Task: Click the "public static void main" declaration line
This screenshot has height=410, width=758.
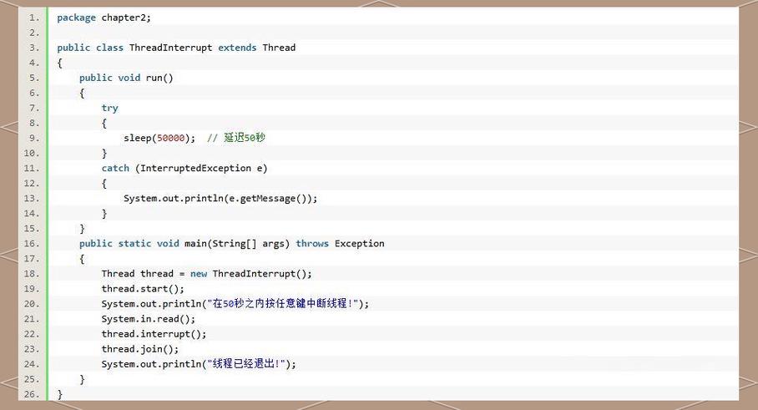Action: tap(231, 244)
